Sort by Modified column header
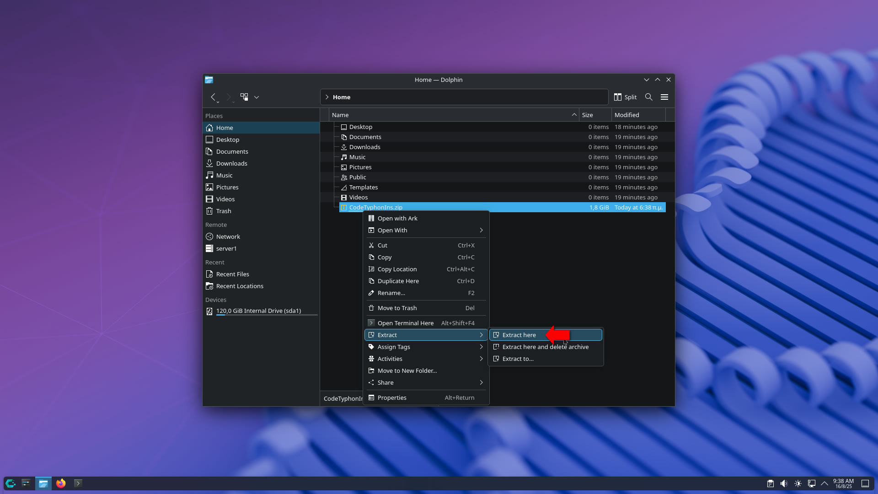The width and height of the screenshot is (878, 494). click(x=638, y=115)
